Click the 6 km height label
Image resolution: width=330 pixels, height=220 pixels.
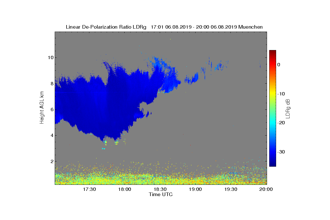coord(51,109)
